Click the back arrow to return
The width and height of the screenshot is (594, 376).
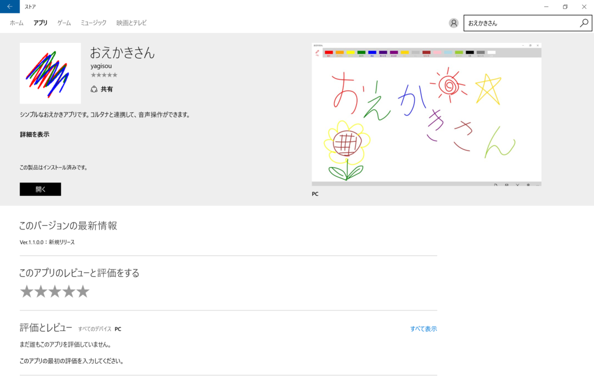(9, 7)
